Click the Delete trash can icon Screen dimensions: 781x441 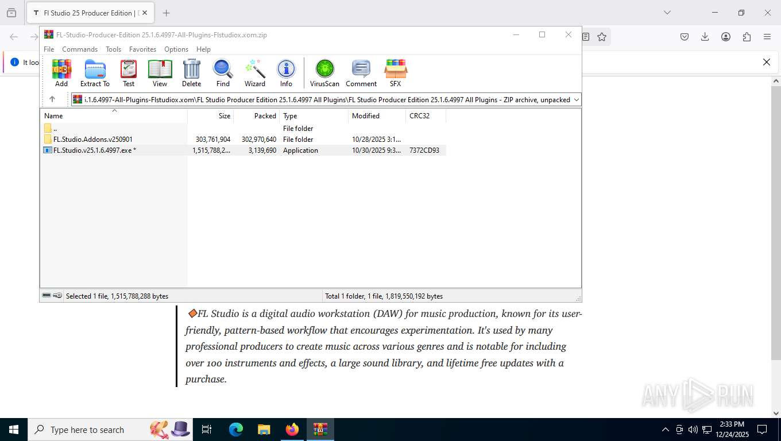(191, 73)
